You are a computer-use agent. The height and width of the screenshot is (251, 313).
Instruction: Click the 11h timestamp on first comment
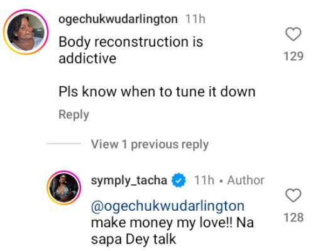(x=195, y=19)
